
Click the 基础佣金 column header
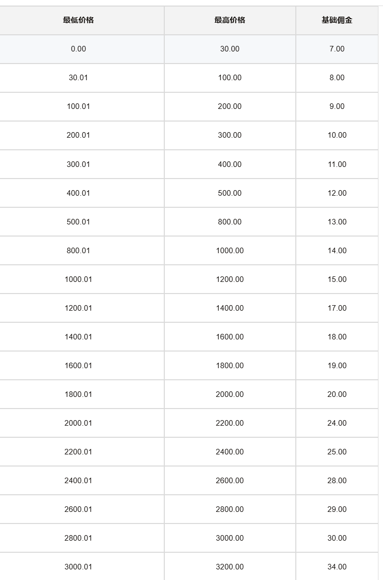tap(337, 20)
